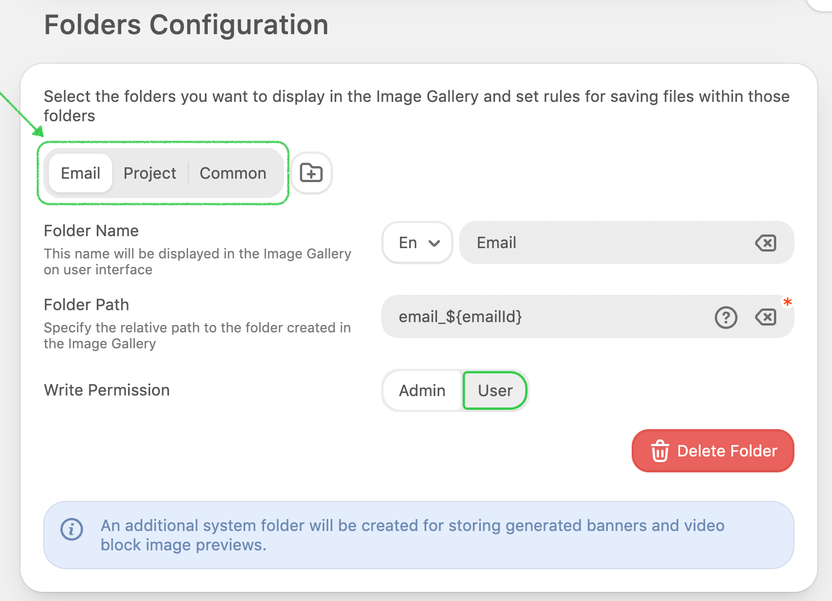
Task: Clear the Folder Name field with backspace icon
Action: click(765, 244)
